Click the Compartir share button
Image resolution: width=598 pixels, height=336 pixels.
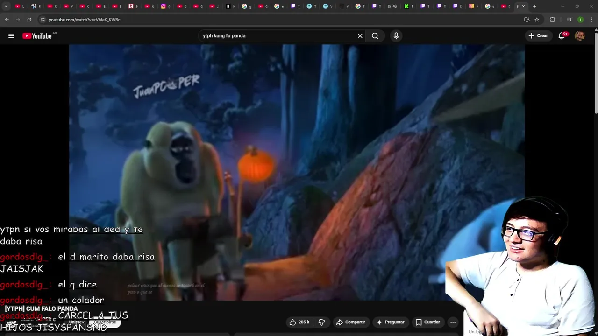pos(351,322)
